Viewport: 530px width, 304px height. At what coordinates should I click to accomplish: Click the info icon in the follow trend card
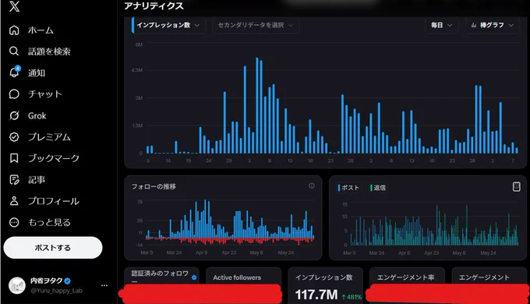click(312, 186)
